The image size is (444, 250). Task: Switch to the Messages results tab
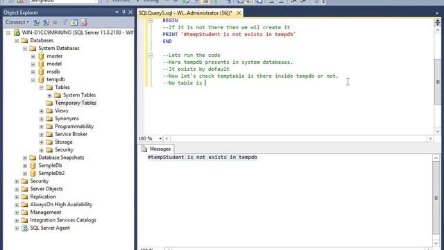pyautogui.click(x=156, y=149)
